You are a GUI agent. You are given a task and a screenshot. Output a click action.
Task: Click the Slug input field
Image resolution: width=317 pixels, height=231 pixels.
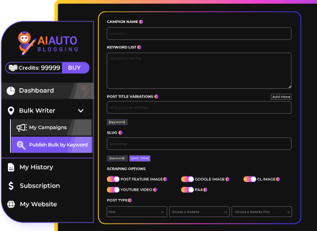199,144
